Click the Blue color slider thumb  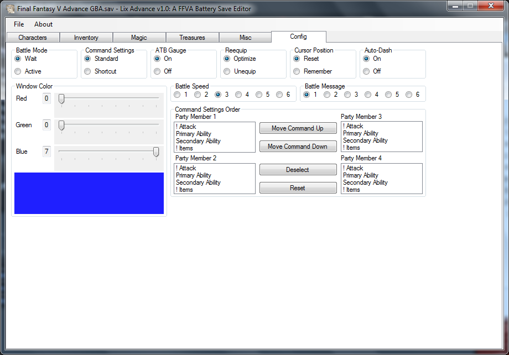[x=156, y=152]
